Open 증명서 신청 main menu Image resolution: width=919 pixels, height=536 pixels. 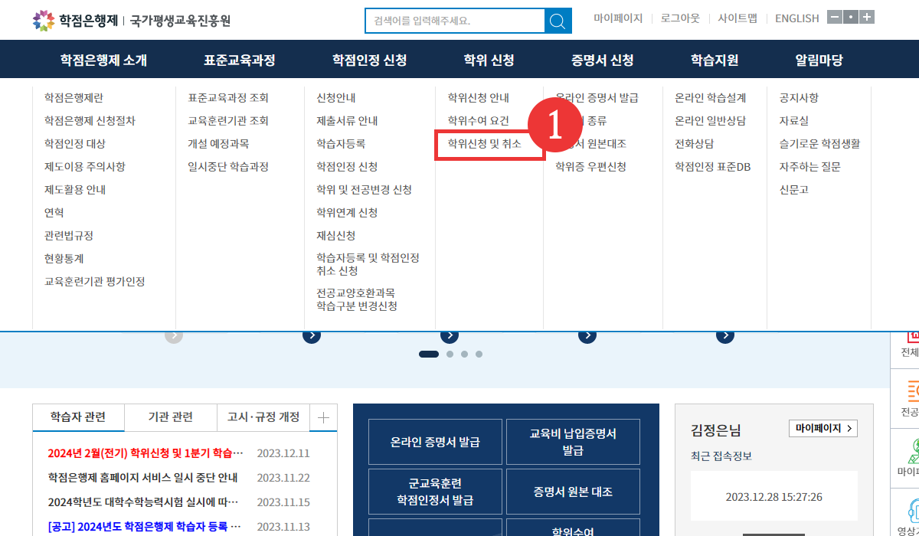(602, 60)
